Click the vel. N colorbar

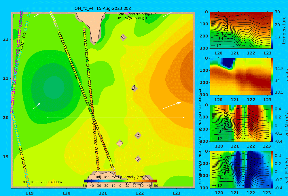[x=272, y=123]
